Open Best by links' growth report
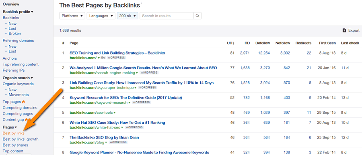 [21, 139]
